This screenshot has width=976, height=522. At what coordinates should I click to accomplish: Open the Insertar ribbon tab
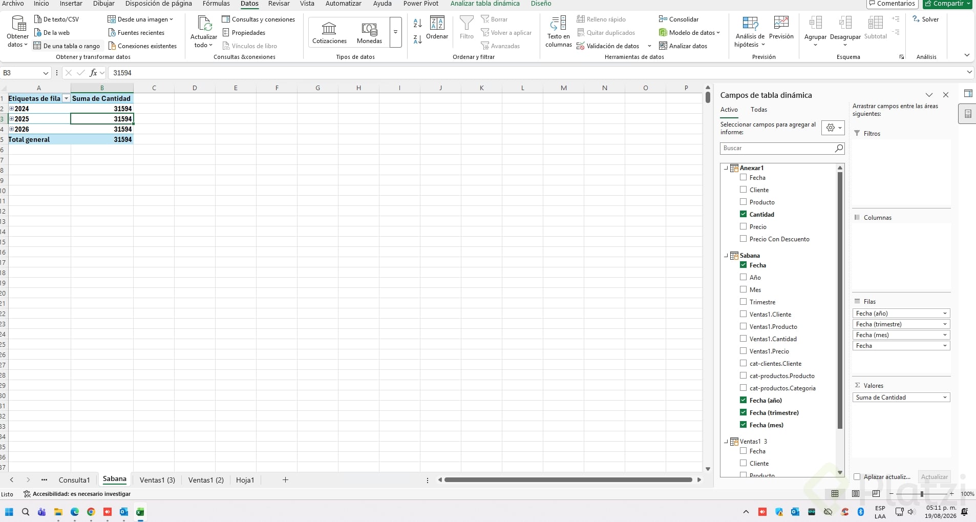[x=71, y=4]
